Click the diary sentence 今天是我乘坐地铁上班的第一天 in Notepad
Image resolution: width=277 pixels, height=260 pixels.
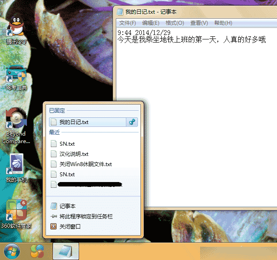tap(167, 39)
